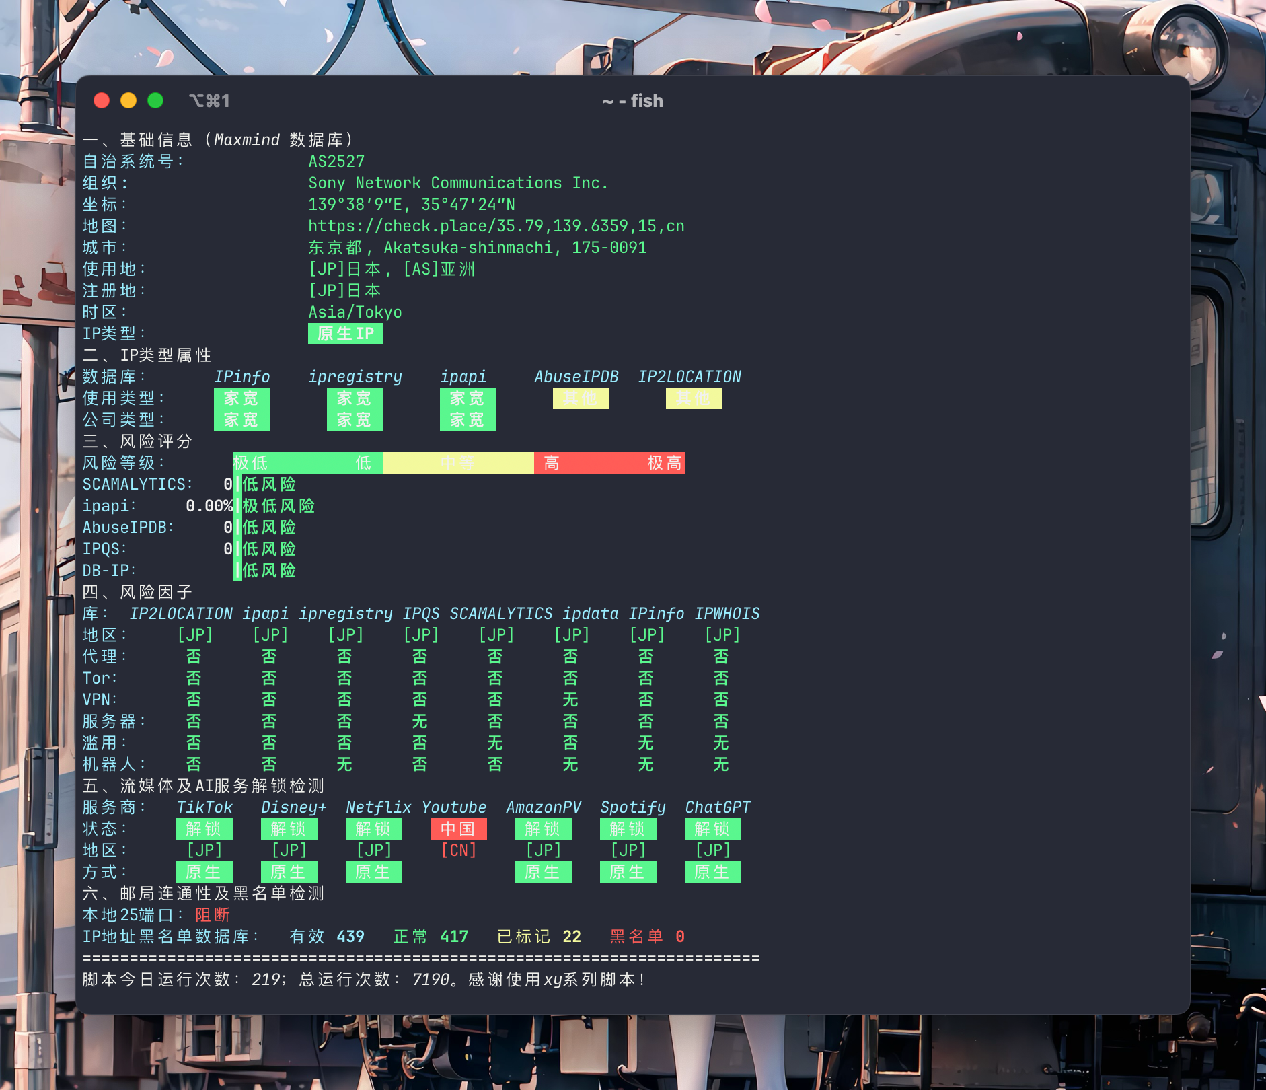The image size is (1266, 1090).
Task: Click the ⌥⌘1 shortcut indicator in title bar
Action: (x=209, y=101)
